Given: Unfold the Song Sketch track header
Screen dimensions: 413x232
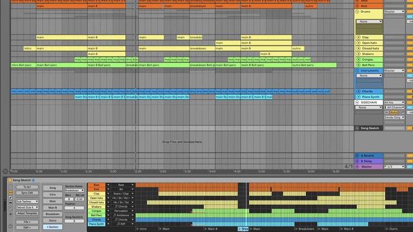Looking at the screenshot, I should (357, 128).
